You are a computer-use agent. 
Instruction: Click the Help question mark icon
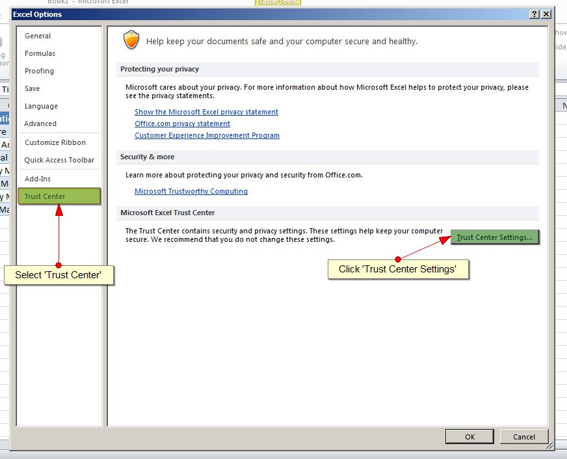coord(534,14)
